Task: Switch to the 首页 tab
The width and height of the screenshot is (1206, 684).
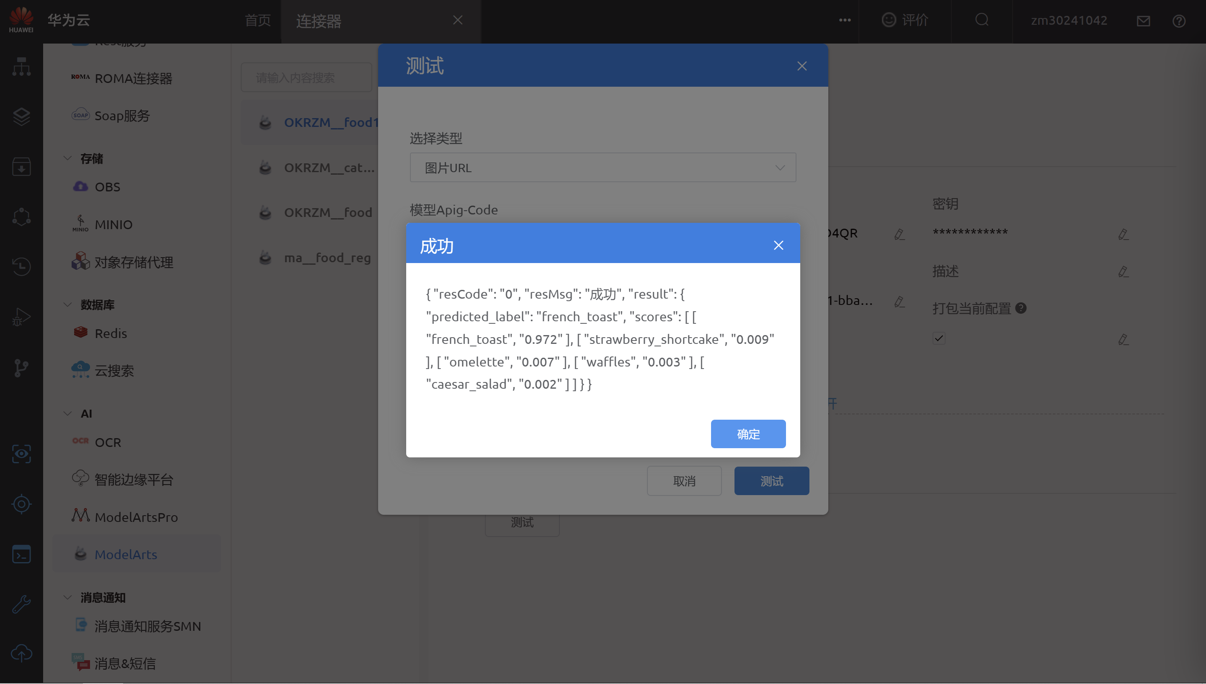Action: (258, 20)
